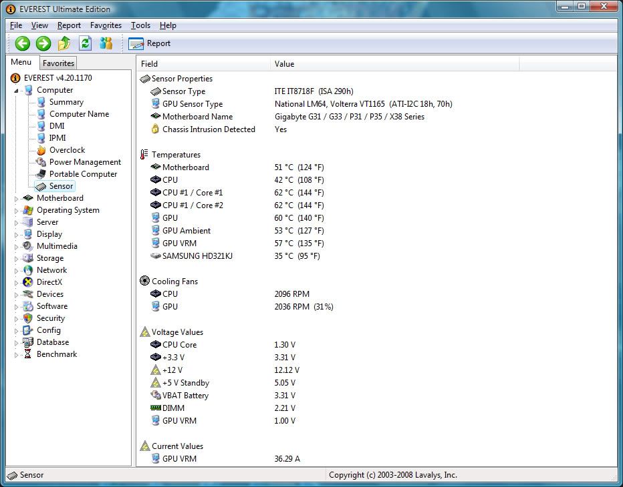This screenshot has width=623, height=487.
Task: Select the DirectX tree item
Action: (49, 282)
